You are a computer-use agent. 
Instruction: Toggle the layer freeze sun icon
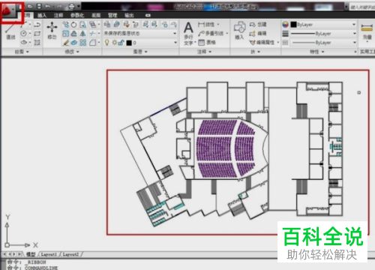click(x=114, y=43)
